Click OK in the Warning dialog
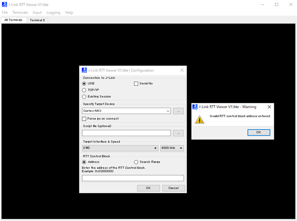This screenshot has width=297, height=221. tap(258, 132)
